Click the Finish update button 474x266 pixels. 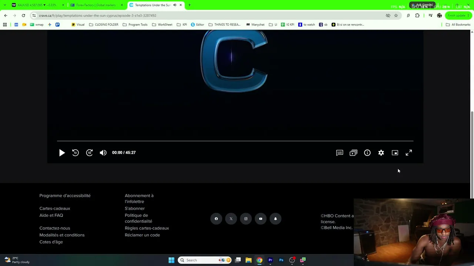458,16
